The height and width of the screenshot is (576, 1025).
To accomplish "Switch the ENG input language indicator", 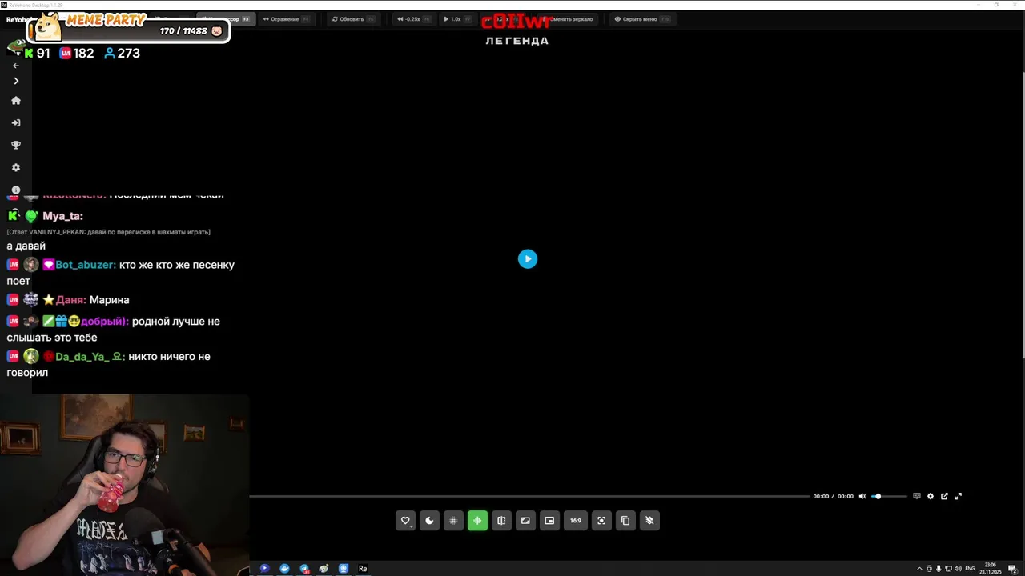I will (971, 569).
